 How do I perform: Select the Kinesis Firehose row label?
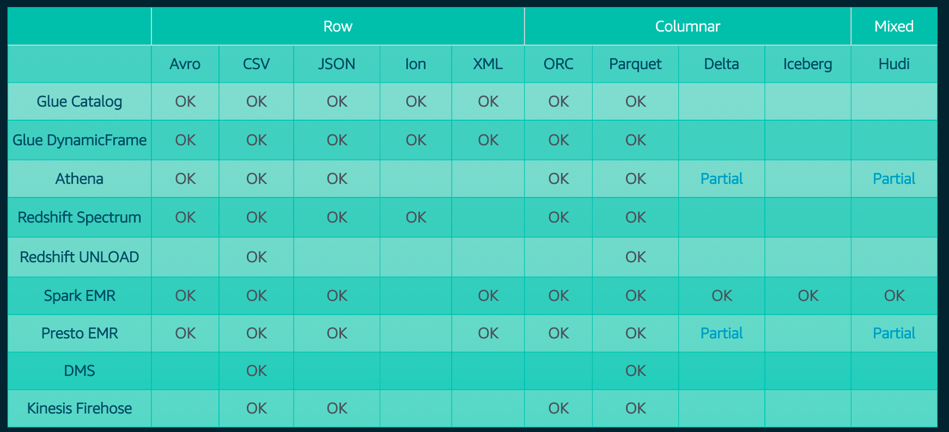click(80, 409)
